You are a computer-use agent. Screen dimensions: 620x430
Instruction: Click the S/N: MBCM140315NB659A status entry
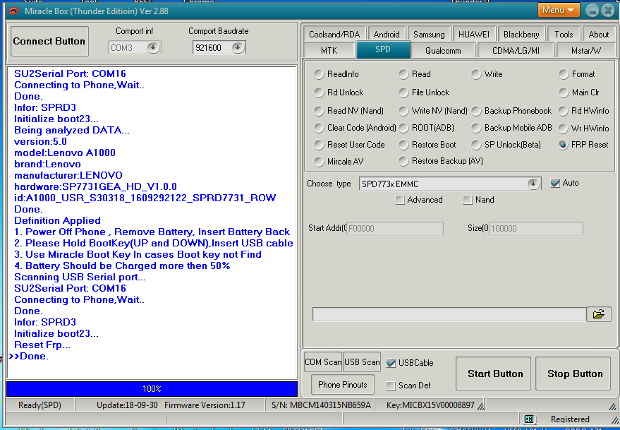(x=321, y=405)
